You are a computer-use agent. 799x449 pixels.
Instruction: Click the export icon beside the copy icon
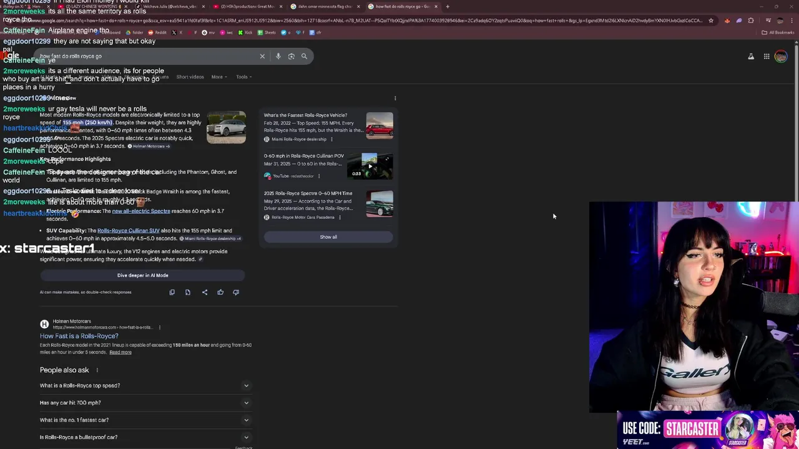coord(188,292)
